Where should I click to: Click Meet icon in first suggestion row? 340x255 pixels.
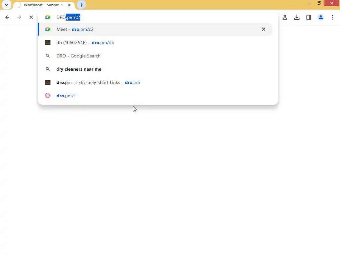click(48, 29)
